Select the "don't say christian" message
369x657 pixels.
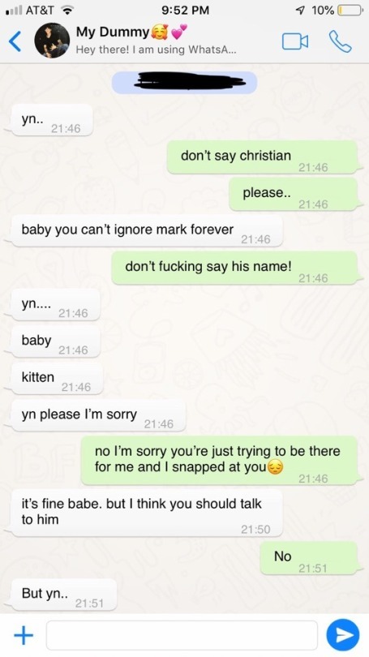[262, 157]
